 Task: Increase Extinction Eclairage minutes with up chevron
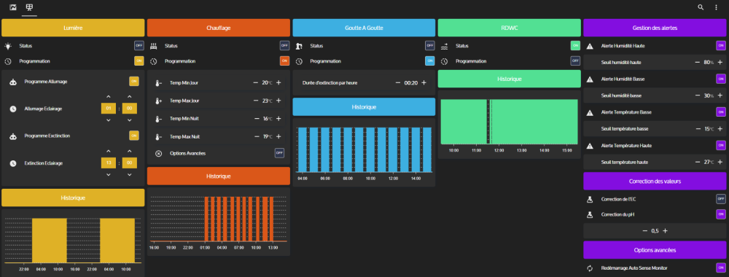click(129, 151)
